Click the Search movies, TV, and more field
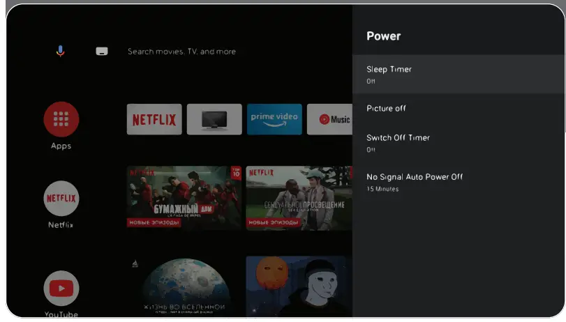Screen dimensions: 566x322 [x=181, y=52]
